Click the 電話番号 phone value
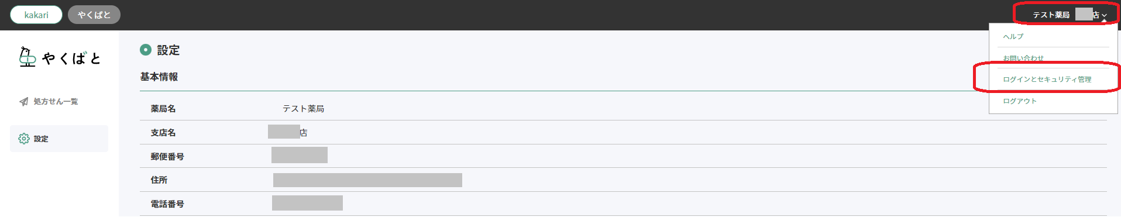The width and height of the screenshot is (1121, 217). pos(307,203)
